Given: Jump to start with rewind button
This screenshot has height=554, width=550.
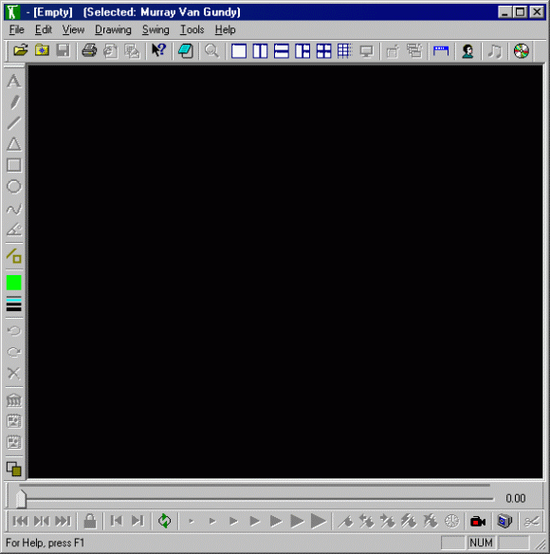Looking at the screenshot, I should [x=20, y=521].
